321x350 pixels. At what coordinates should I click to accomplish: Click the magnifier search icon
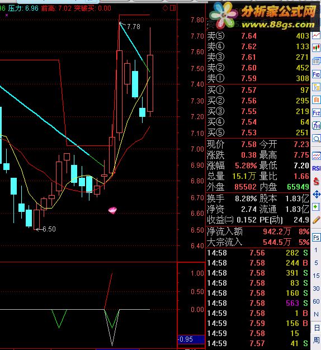316,139
